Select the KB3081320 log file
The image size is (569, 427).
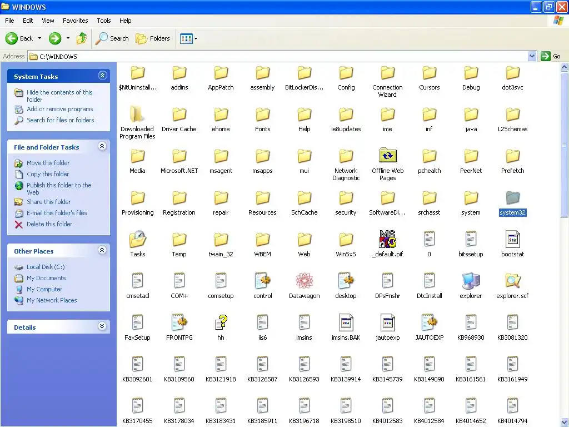coord(512,323)
